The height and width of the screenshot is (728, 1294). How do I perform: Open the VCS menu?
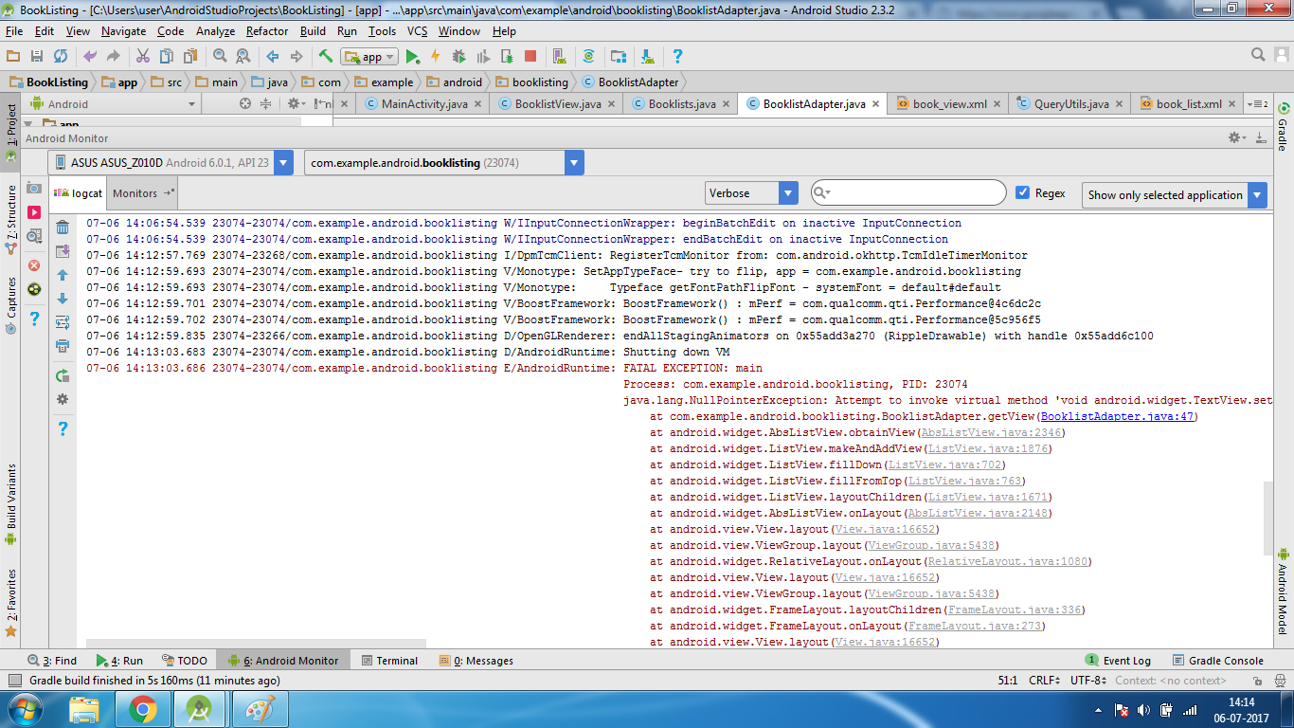click(417, 31)
